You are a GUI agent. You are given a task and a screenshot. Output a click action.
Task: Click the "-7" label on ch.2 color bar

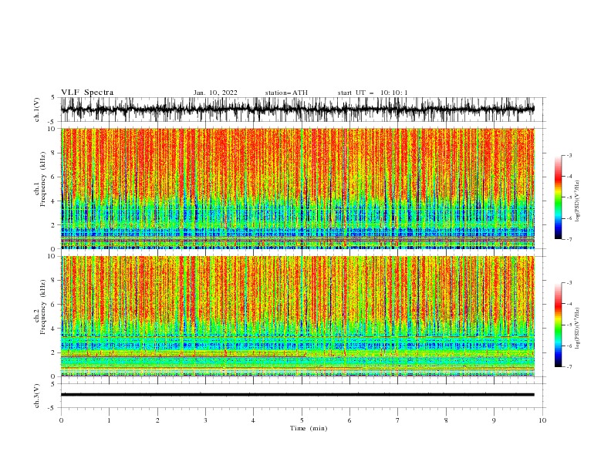click(x=569, y=367)
